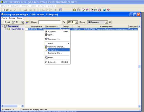Click the properties icon in registry toolbar
This screenshot has width=144, height=112.
13,22
